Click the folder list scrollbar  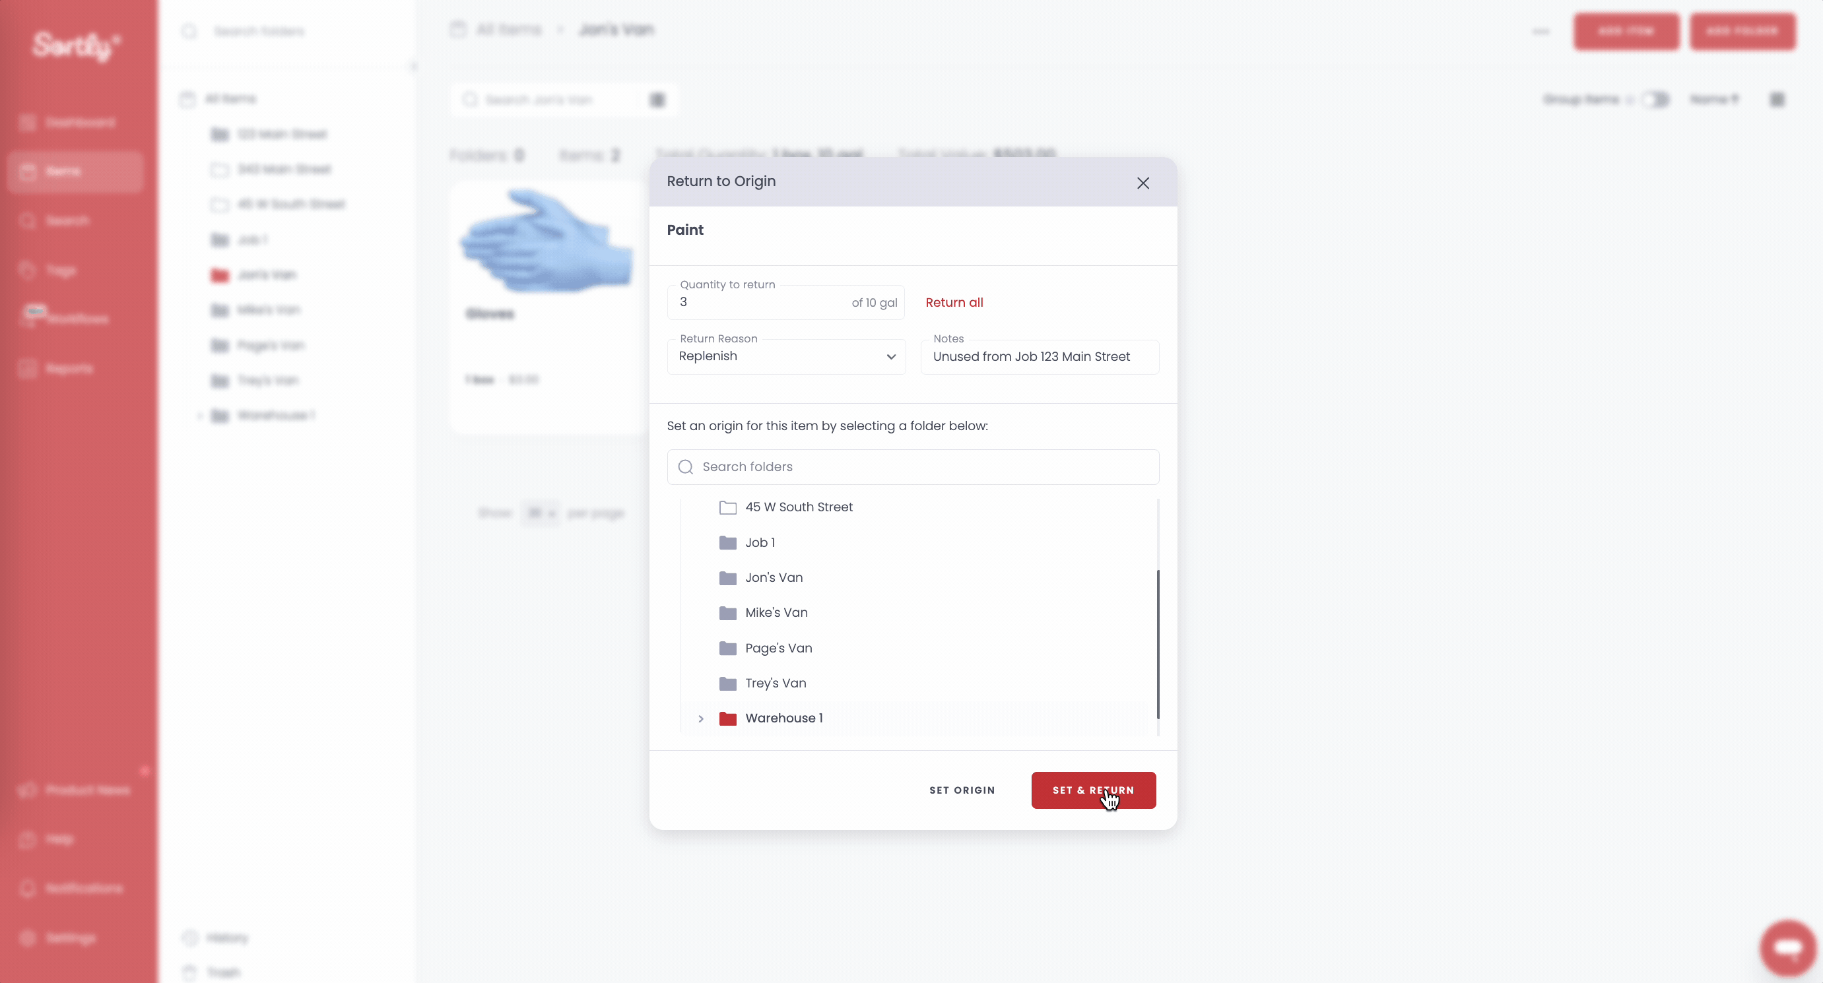pyautogui.click(x=1158, y=643)
